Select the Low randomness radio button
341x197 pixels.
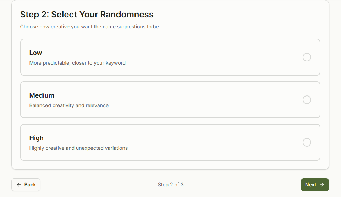[307, 57]
